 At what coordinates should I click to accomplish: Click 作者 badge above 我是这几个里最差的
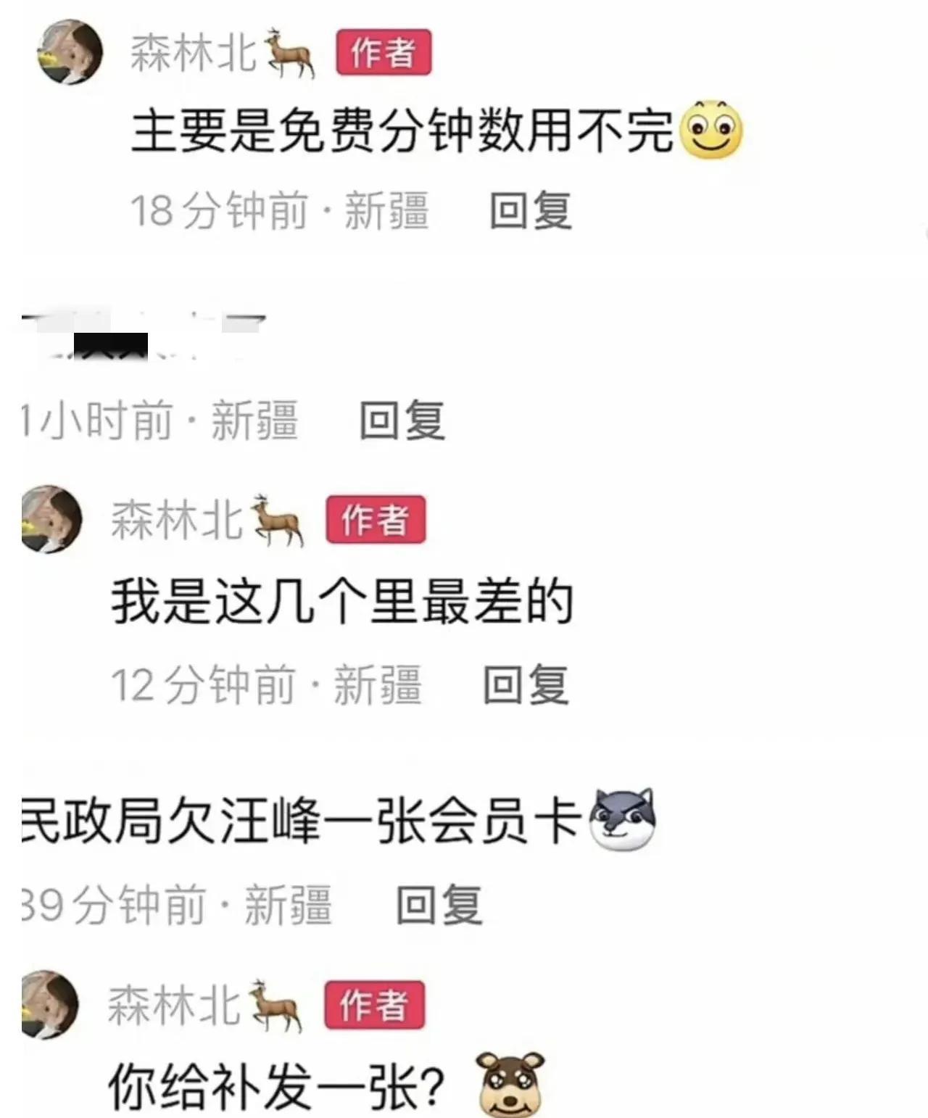[x=376, y=519]
